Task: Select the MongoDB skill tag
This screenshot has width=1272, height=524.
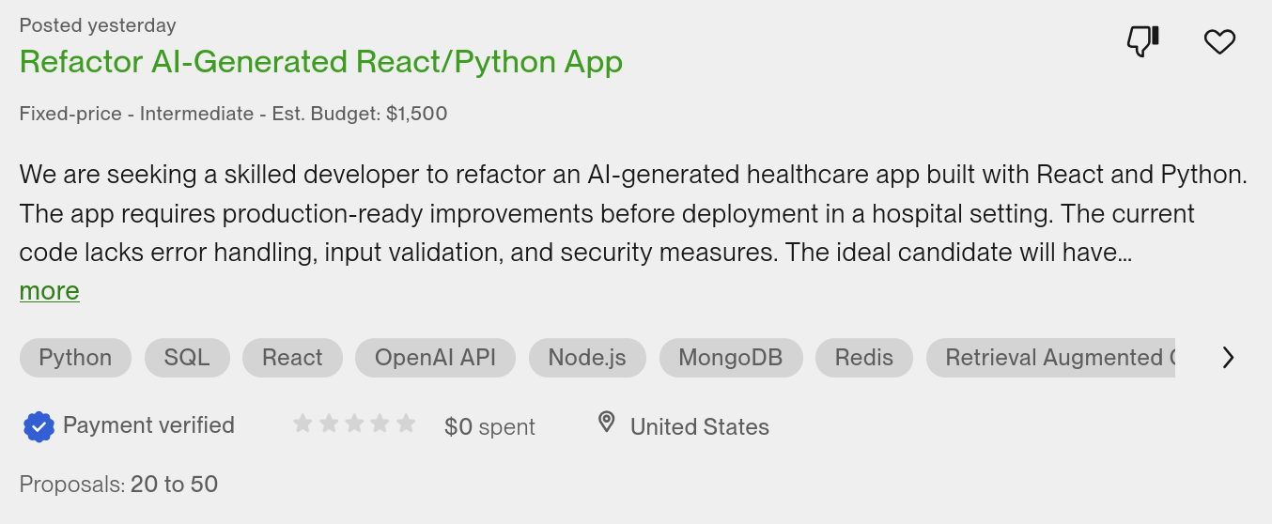Action: [730, 358]
